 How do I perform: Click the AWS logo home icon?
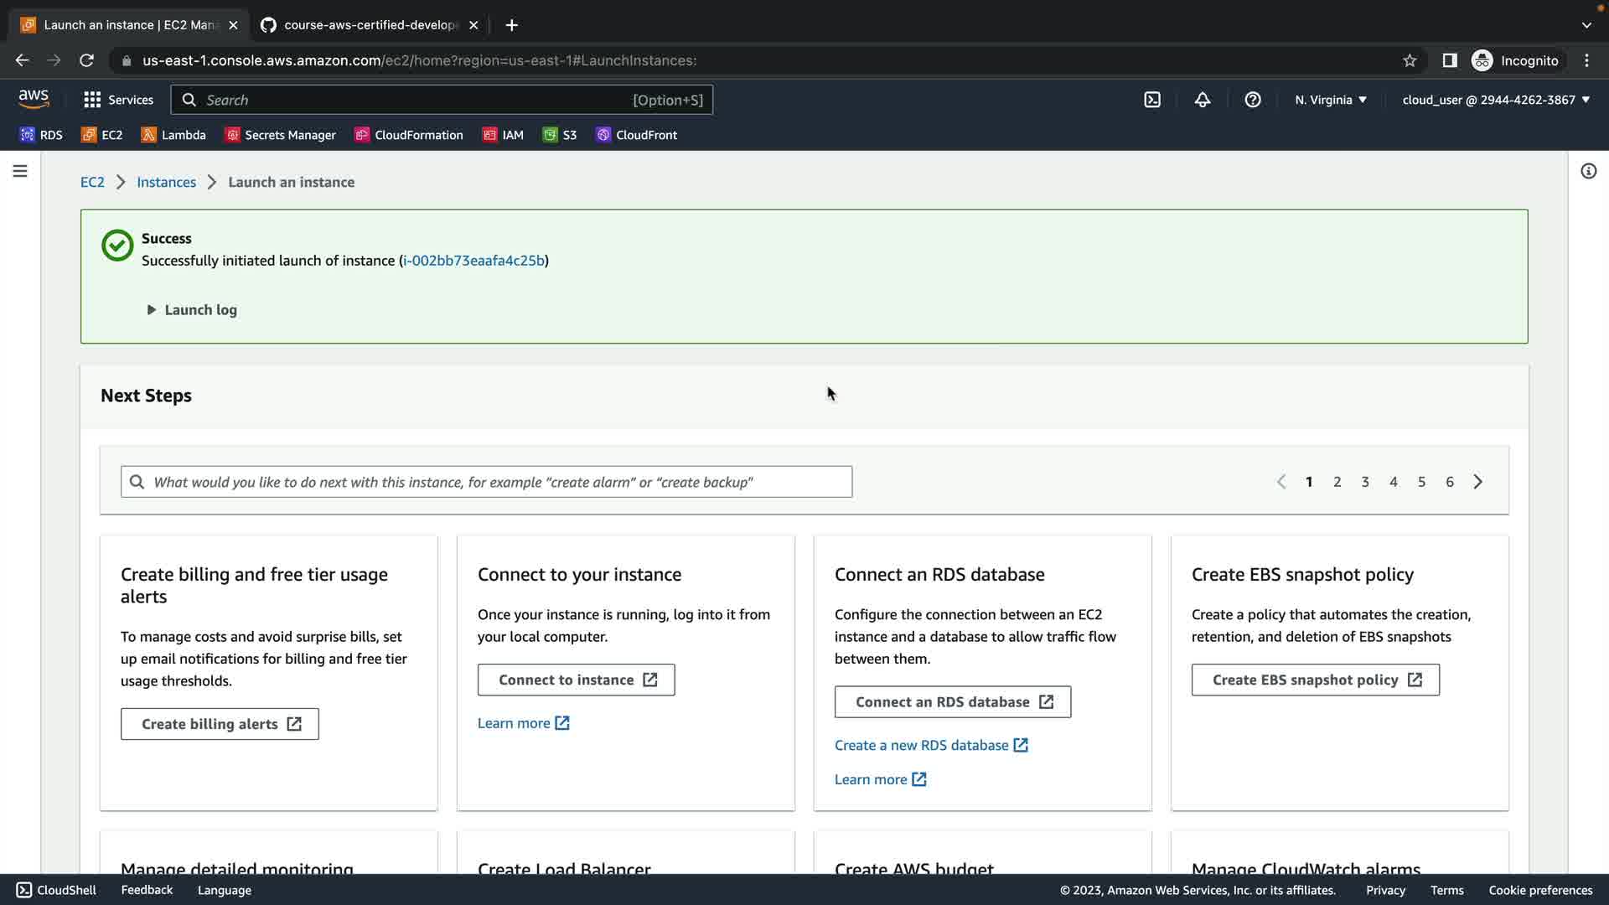click(34, 99)
